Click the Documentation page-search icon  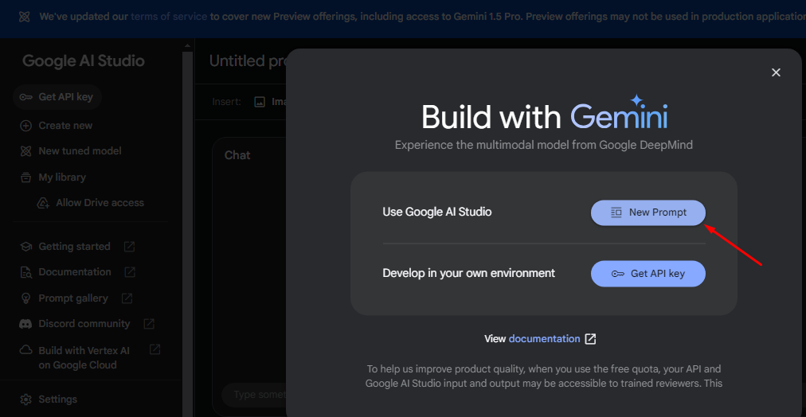tap(25, 272)
